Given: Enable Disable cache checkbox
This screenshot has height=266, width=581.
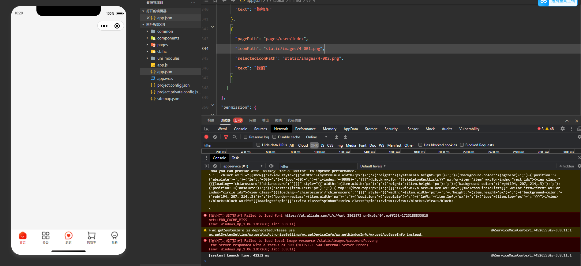Looking at the screenshot, I should 274,137.
